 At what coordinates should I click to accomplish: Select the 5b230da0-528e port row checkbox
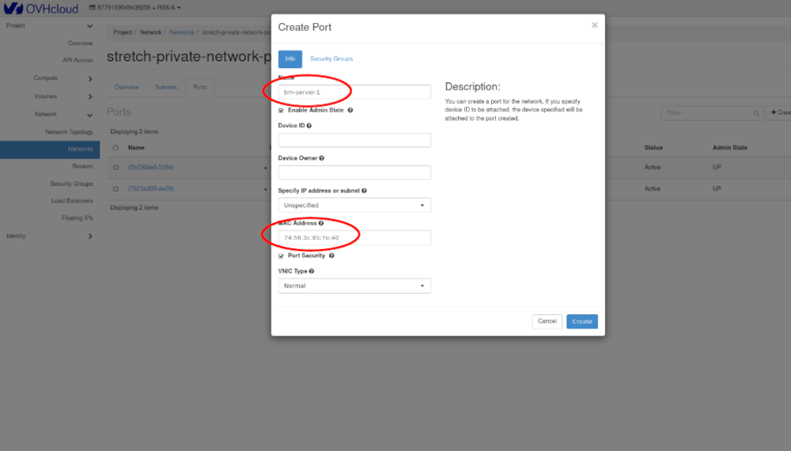pos(115,168)
